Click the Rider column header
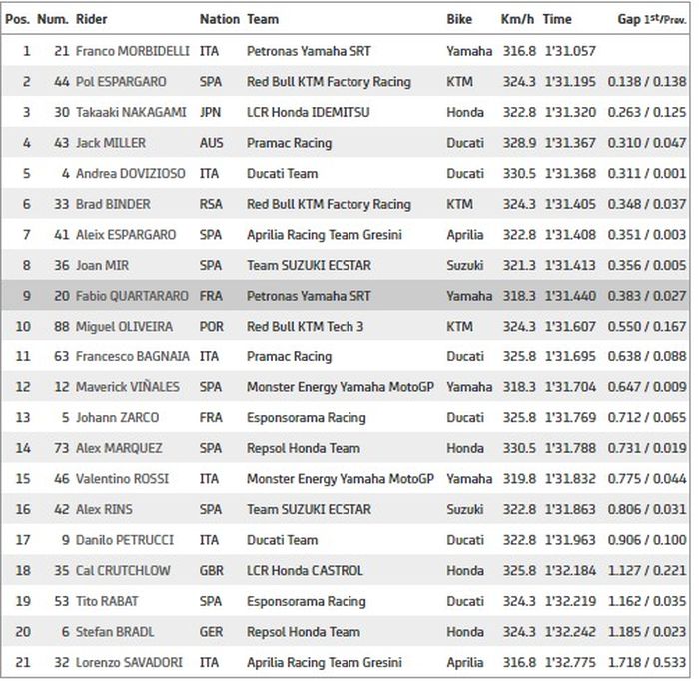Screen dimensions: 699x681 pos(92,19)
